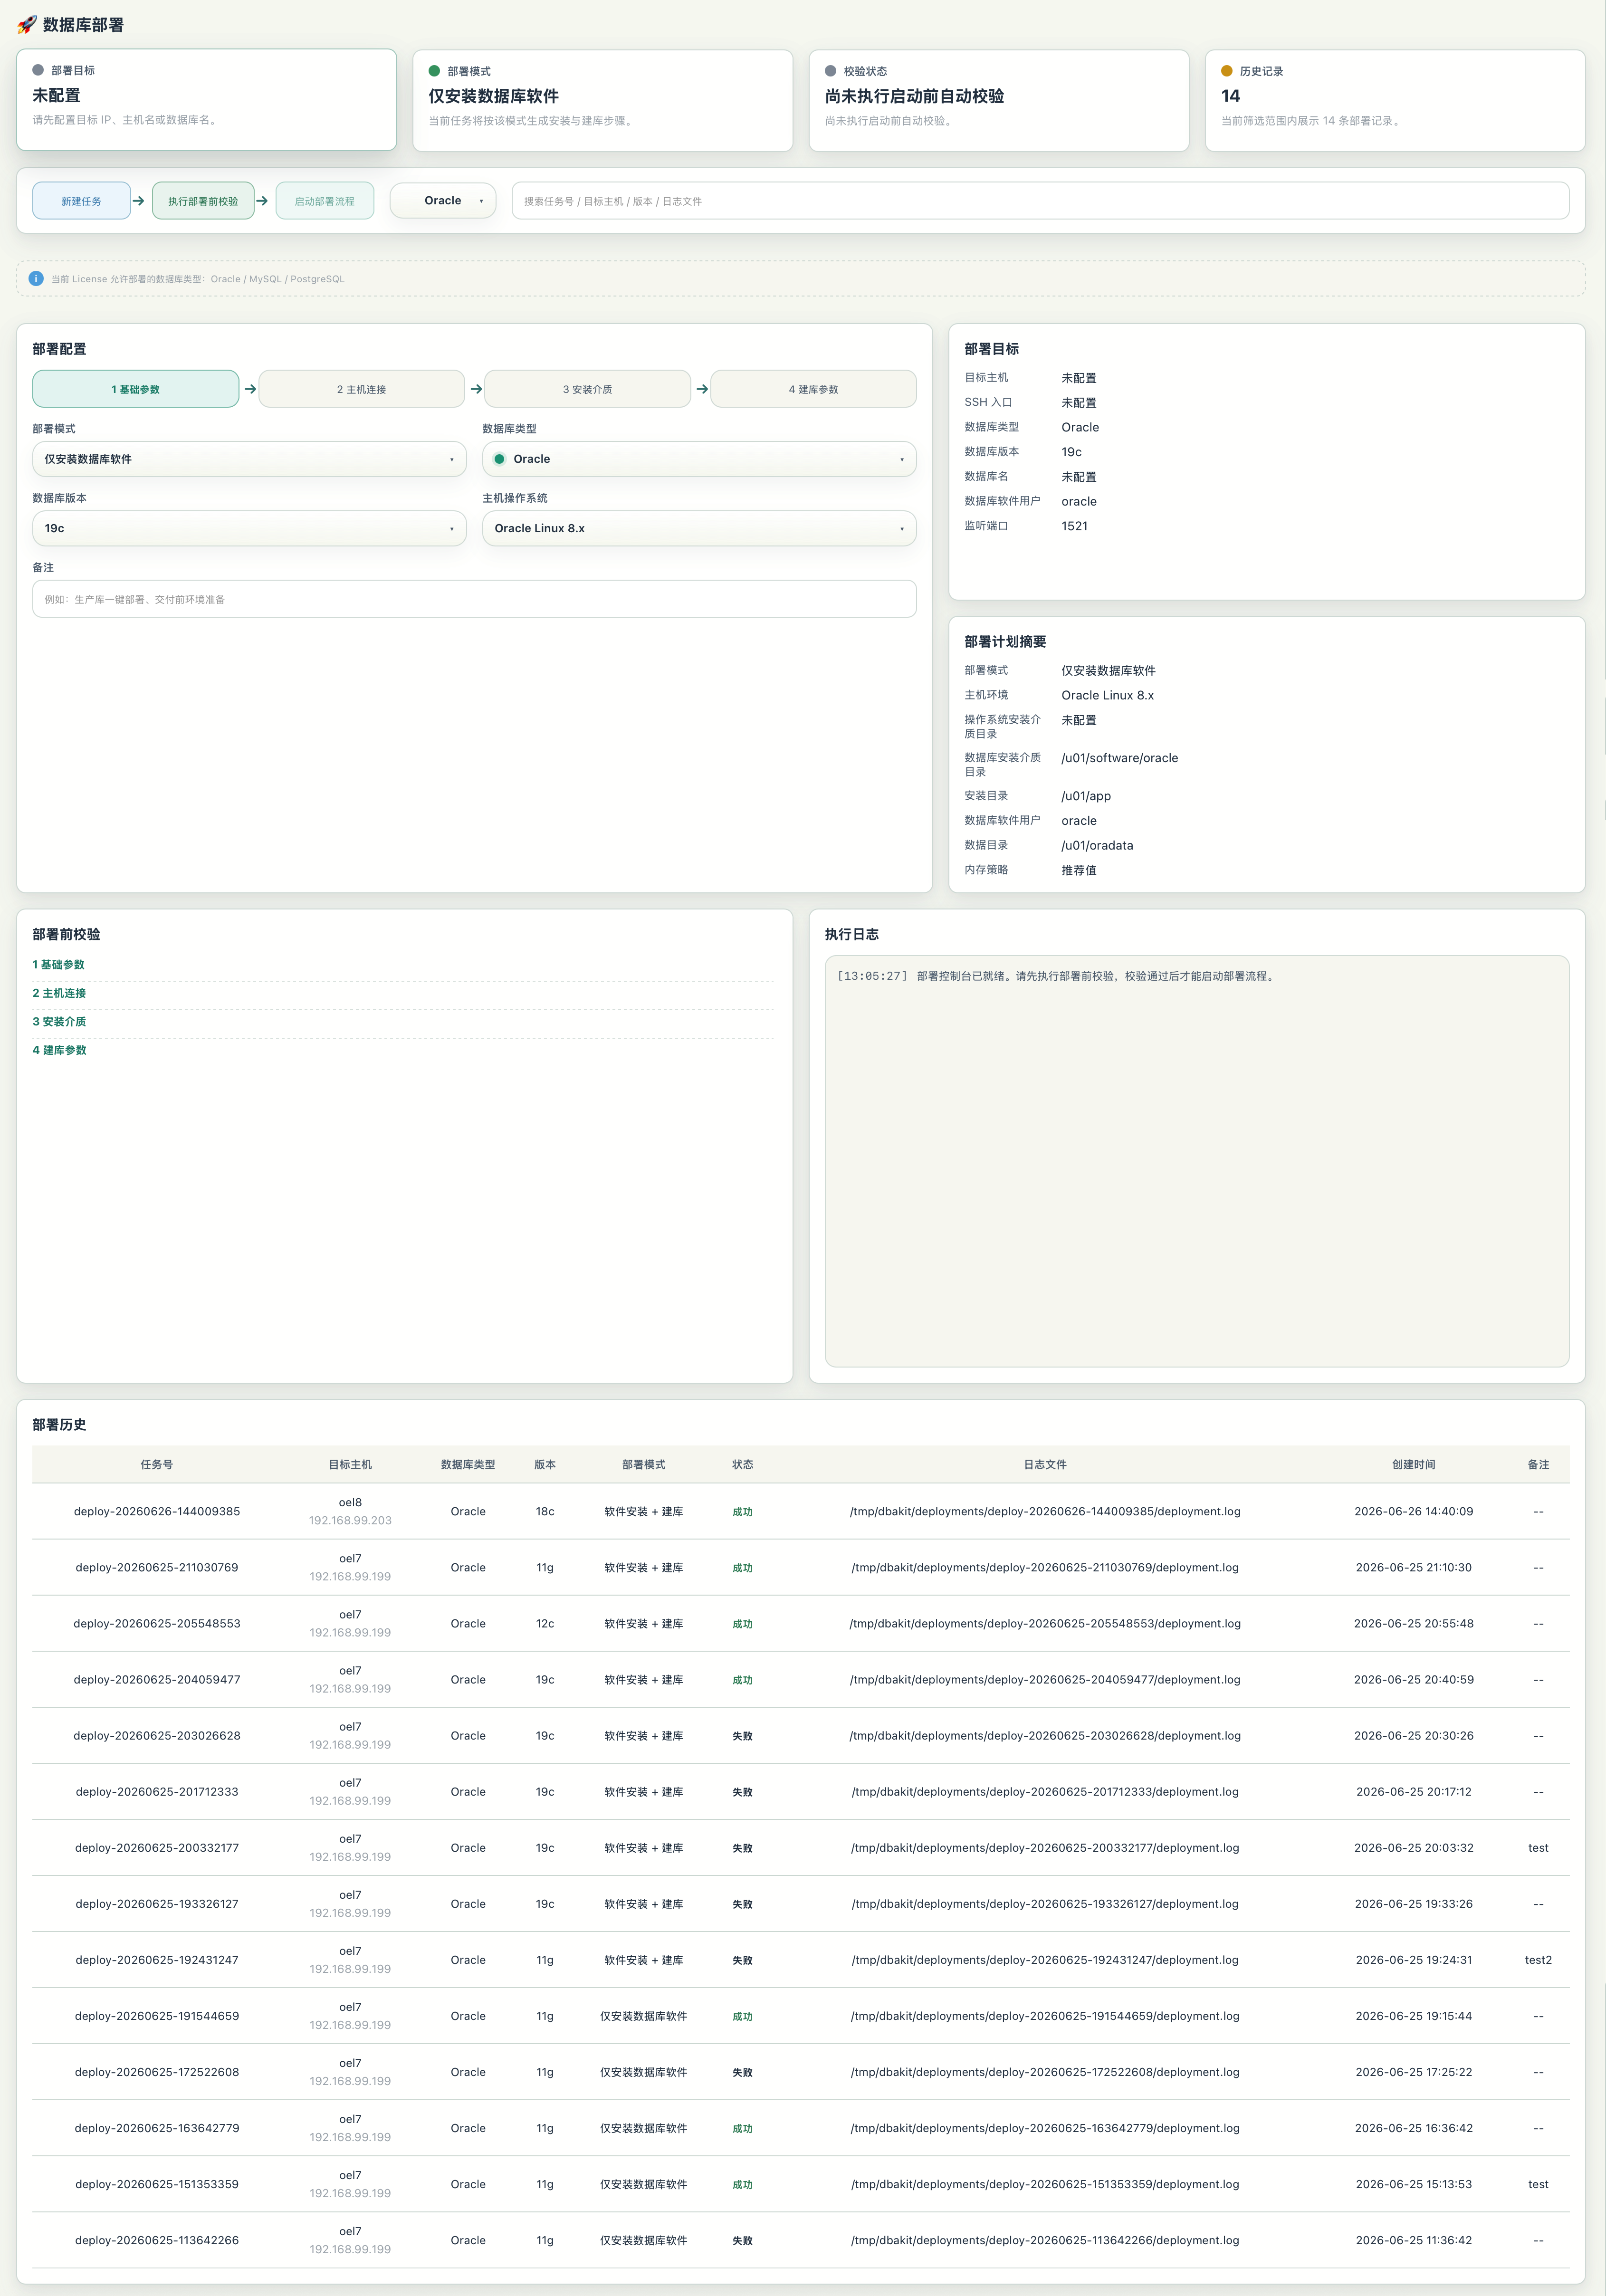Click the 启动部署流程 button
The image size is (1606, 2296).
click(324, 201)
